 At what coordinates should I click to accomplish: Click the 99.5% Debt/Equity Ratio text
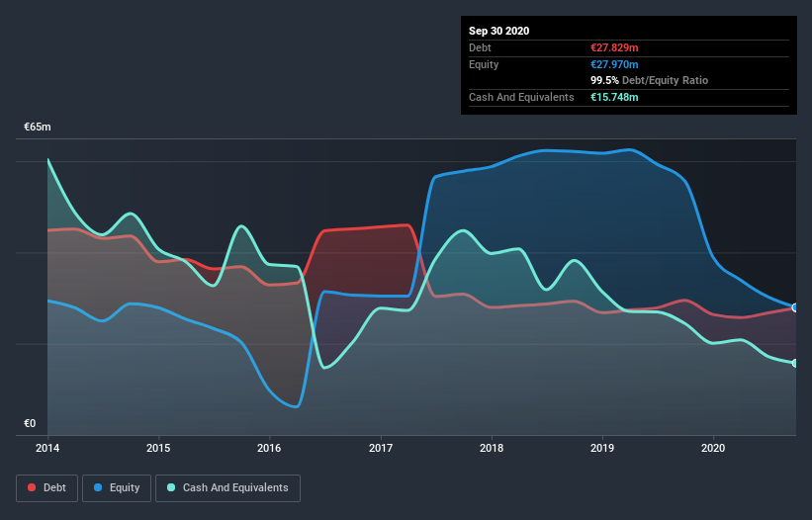[x=650, y=80]
